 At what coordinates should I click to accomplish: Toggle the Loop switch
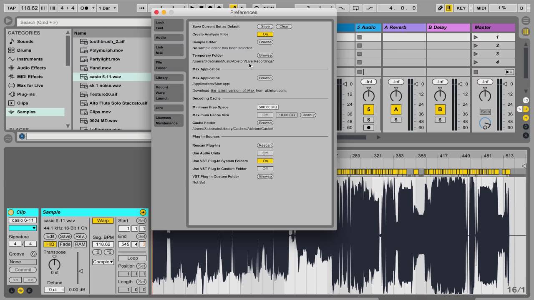coord(132,258)
